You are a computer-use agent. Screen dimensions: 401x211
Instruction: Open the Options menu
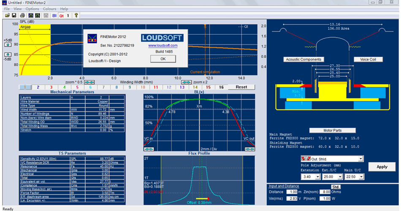click(32, 8)
